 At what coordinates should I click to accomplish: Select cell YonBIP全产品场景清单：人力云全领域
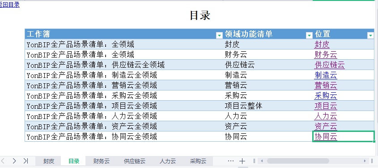click(123, 116)
